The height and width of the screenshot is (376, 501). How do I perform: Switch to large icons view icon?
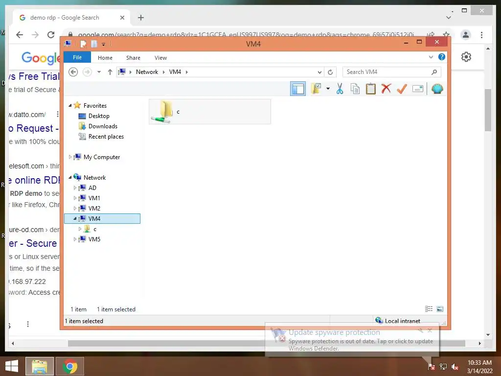tap(440, 309)
